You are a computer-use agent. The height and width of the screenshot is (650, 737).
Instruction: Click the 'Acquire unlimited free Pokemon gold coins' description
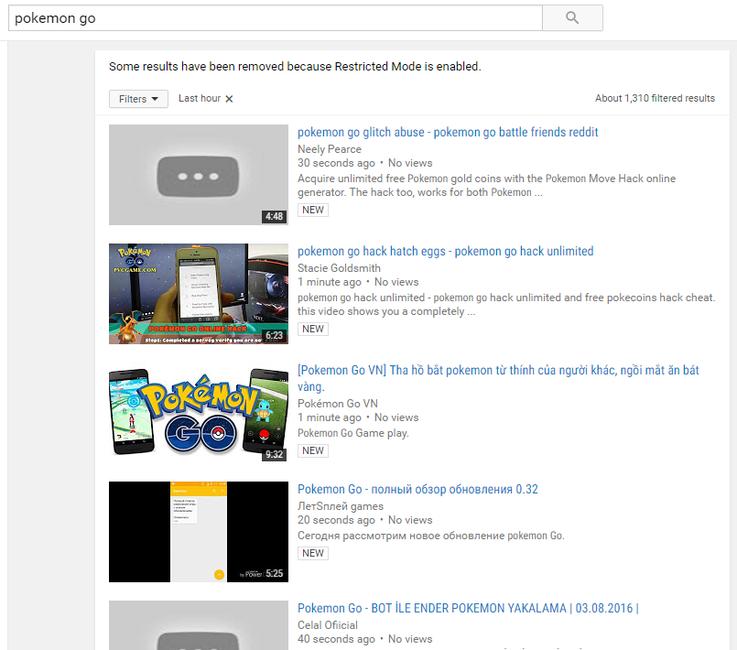(486, 185)
